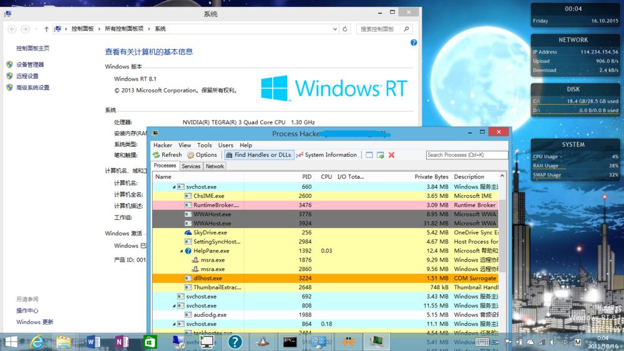Collapse the svchost.exe PID 660 tree
The width and height of the screenshot is (624, 351).
(x=174, y=187)
